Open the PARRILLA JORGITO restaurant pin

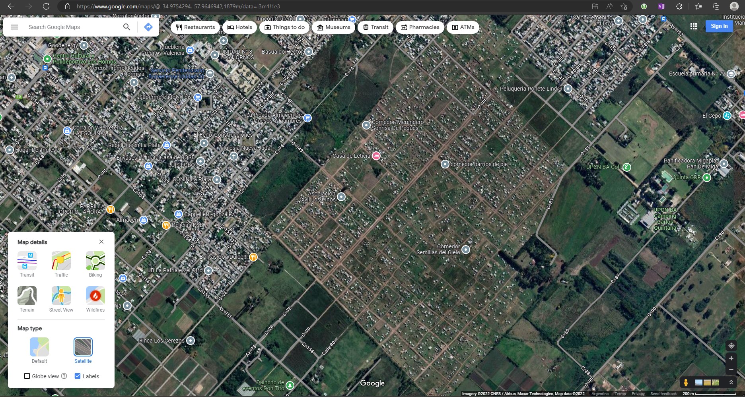pyautogui.click(x=111, y=209)
